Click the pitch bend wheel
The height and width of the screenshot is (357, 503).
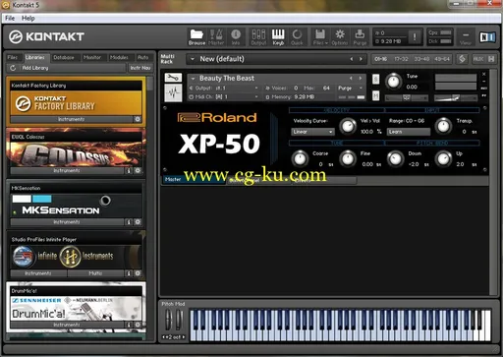pyautogui.click(x=168, y=319)
